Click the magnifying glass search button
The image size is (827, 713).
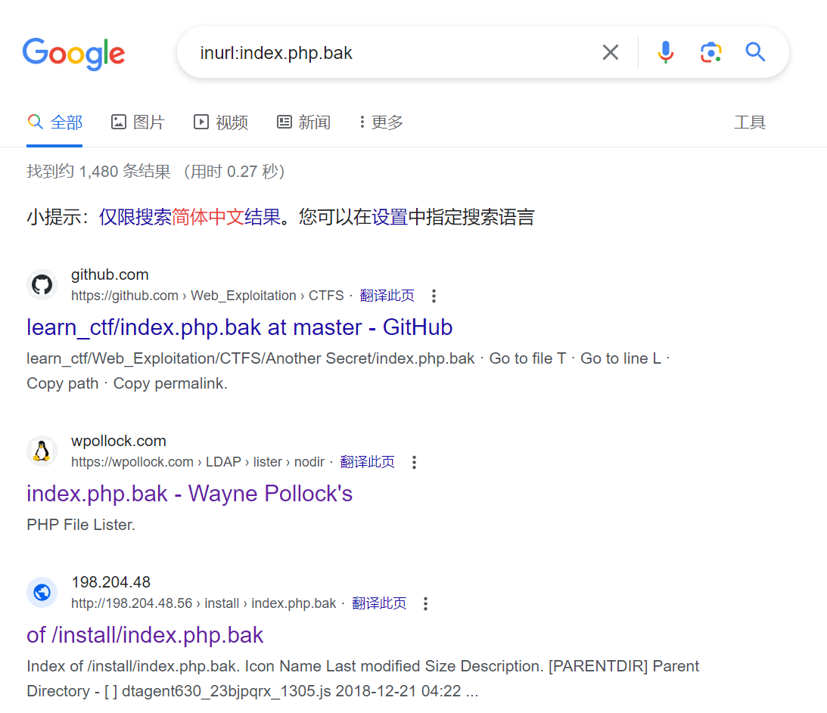pos(755,52)
